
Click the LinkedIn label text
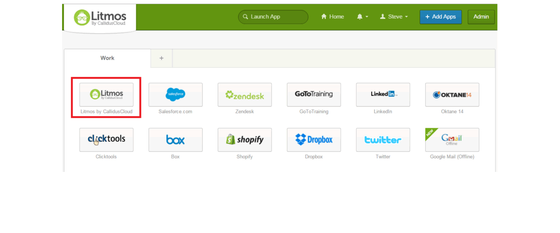383,112
